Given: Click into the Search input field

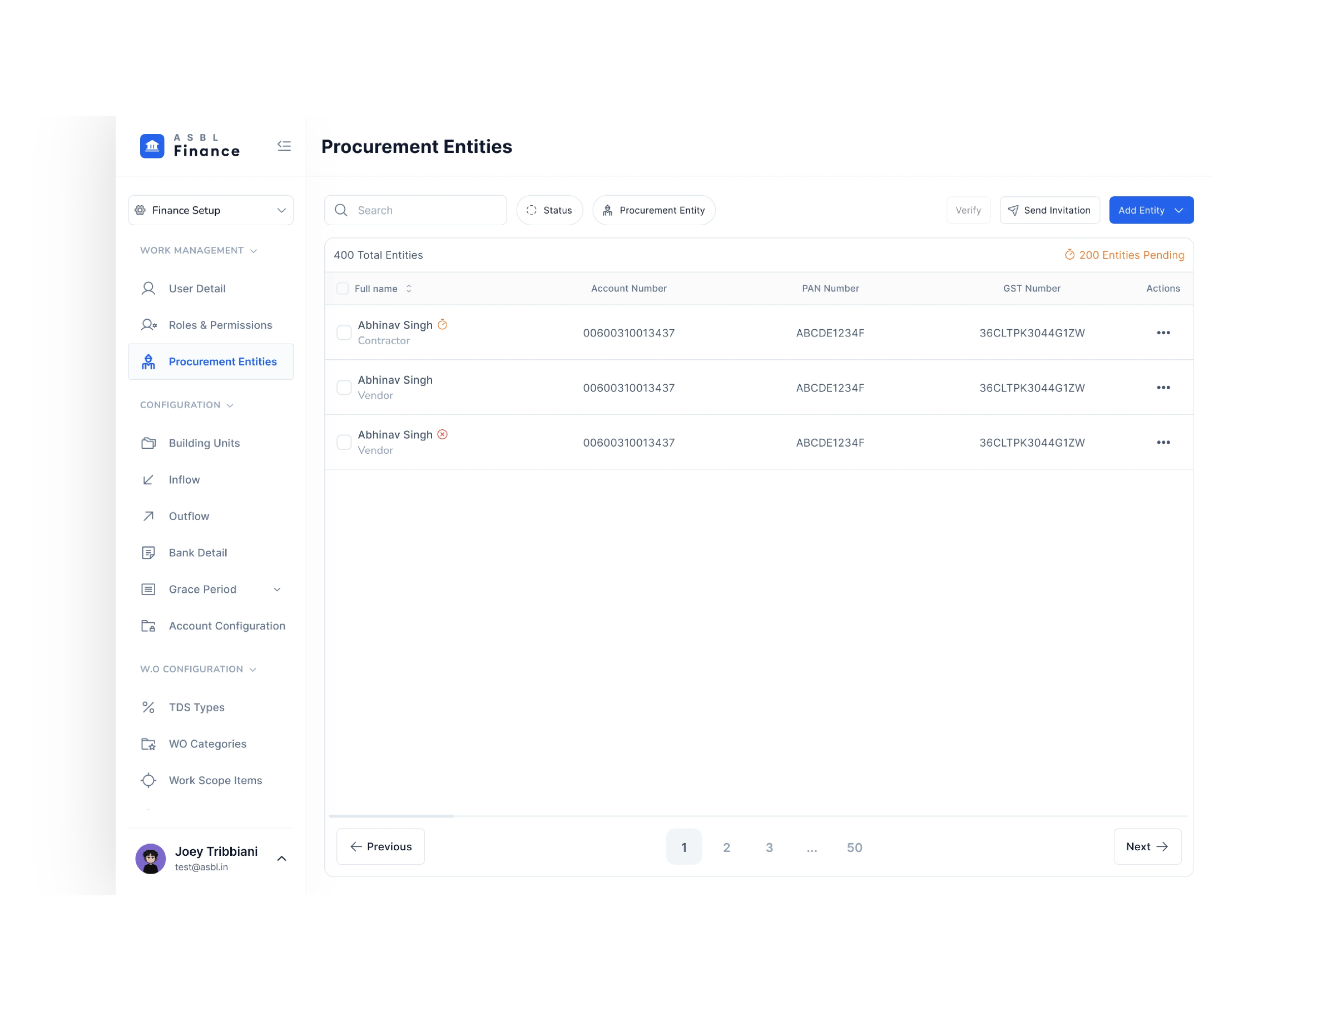Looking at the screenshot, I should pyautogui.click(x=415, y=210).
